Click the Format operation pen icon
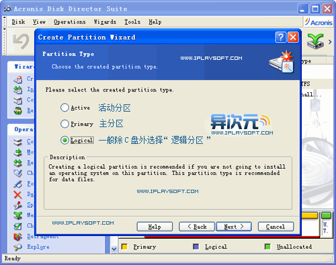This screenshot has width=336, height=265. click(18, 184)
